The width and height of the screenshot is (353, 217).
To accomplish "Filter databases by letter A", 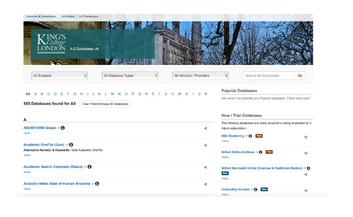I will point(36,94).
